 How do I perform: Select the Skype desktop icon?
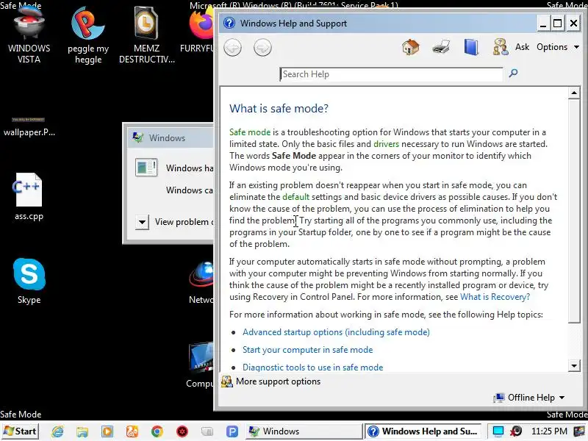tap(29, 281)
